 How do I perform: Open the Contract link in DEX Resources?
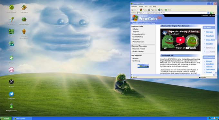pos(209,72)
